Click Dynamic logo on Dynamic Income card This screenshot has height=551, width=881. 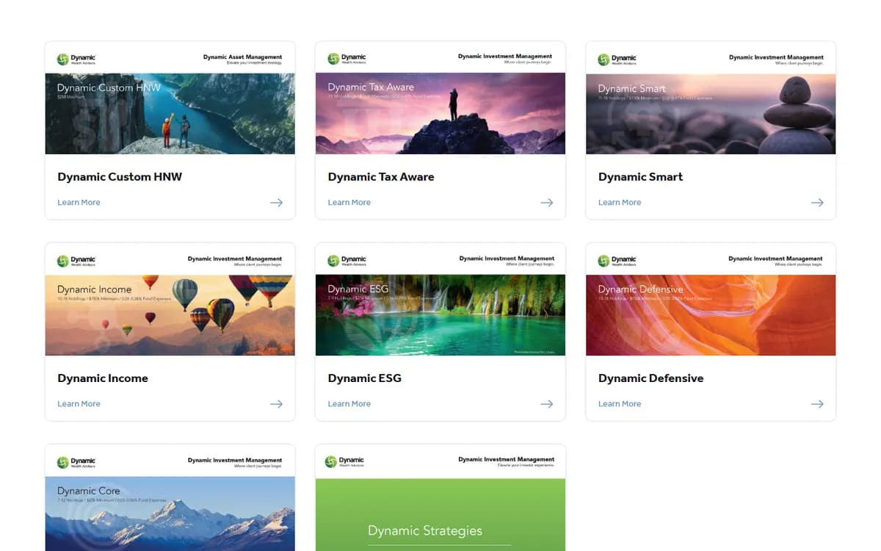coord(76,260)
